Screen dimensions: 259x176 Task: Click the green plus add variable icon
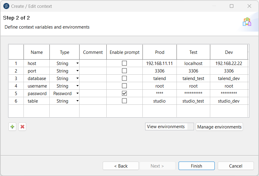(12, 127)
